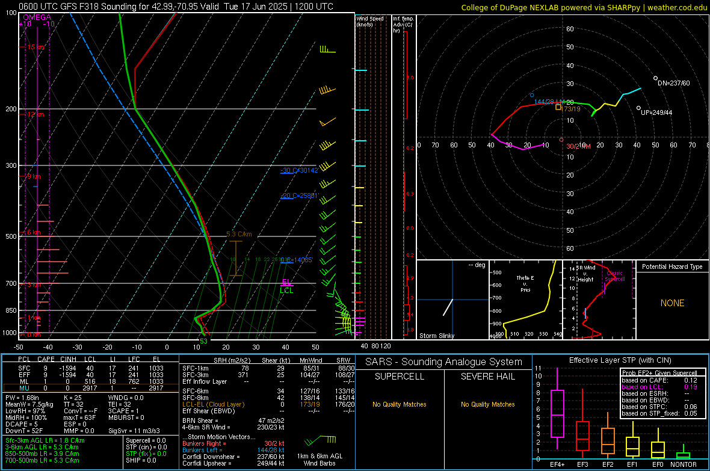Click the SEVERE HAIL analogue column header
710x471 pixels.
pyautogui.click(x=487, y=377)
